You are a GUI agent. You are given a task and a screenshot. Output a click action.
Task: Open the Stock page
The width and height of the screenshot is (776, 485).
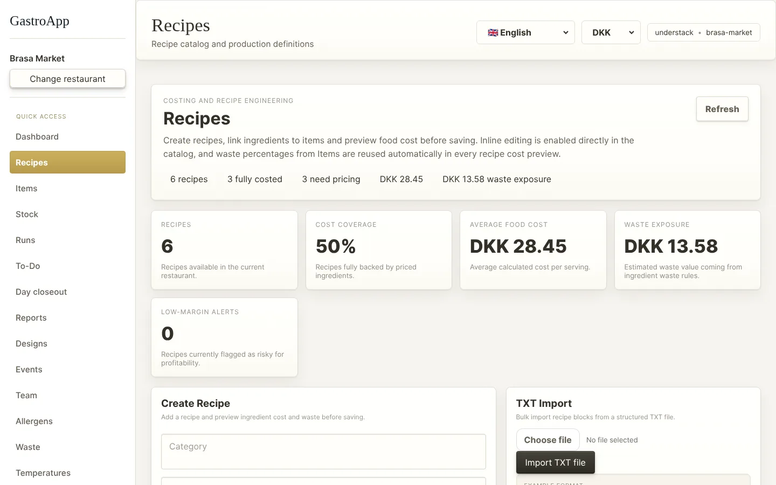click(67, 214)
